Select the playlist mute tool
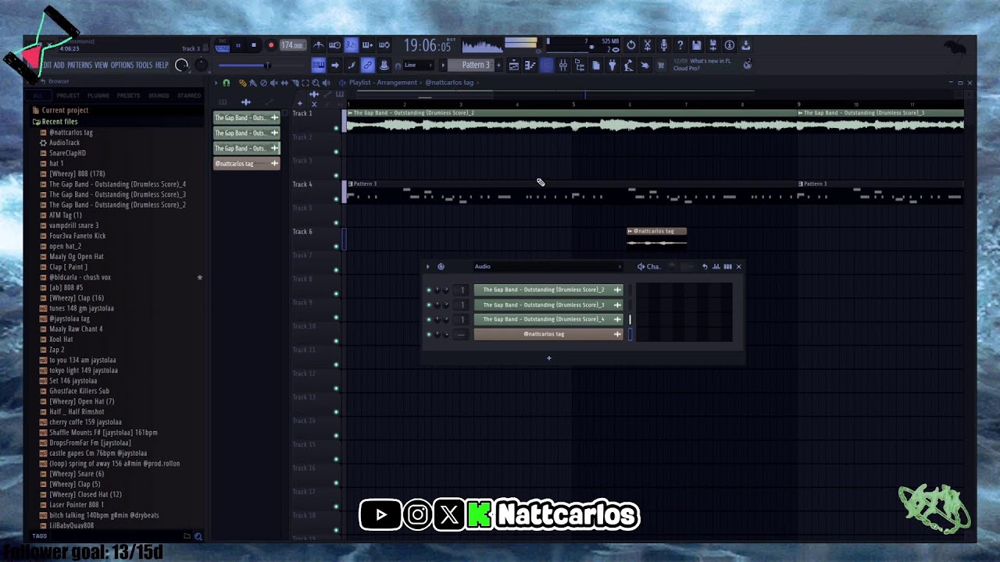This screenshot has height=562, width=1000. 273,83
